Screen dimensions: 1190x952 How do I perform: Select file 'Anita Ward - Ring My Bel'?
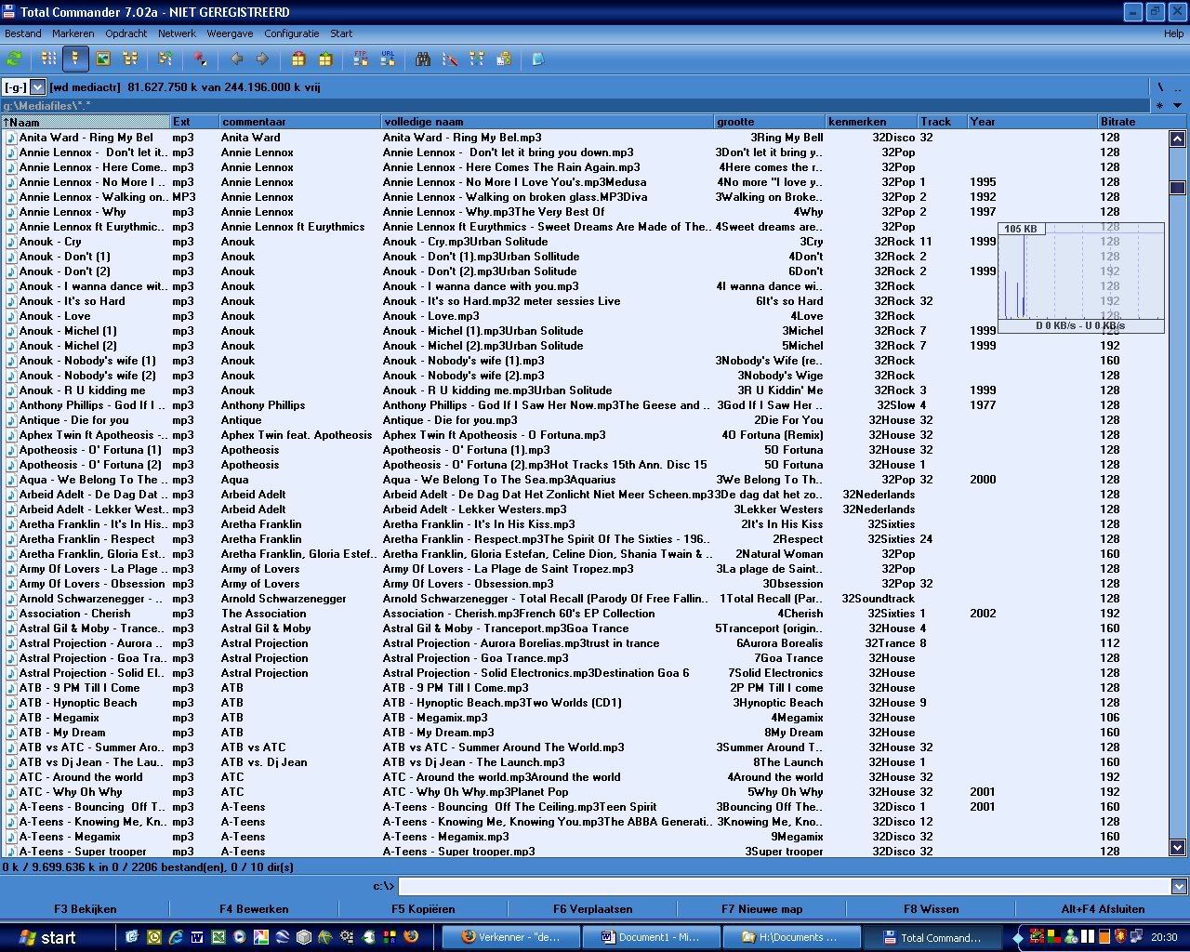[x=86, y=138]
